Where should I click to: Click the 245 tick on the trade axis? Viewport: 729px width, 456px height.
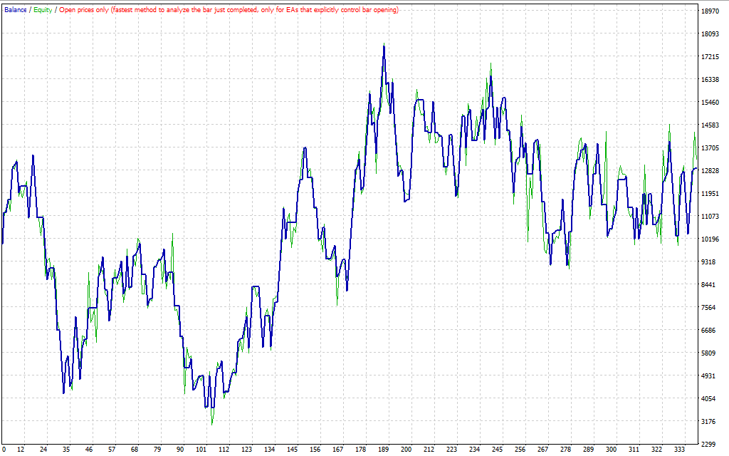click(498, 450)
